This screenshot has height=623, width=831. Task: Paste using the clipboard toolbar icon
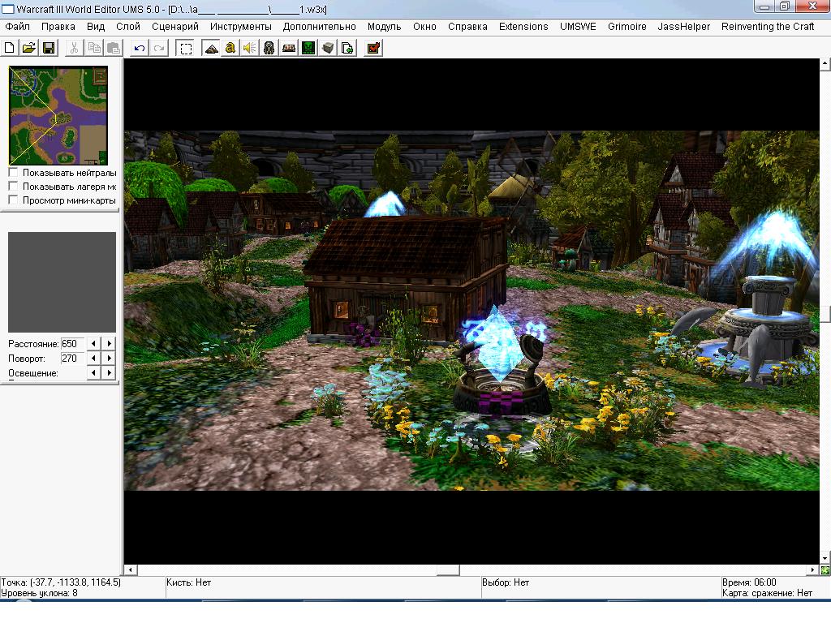pyautogui.click(x=114, y=48)
